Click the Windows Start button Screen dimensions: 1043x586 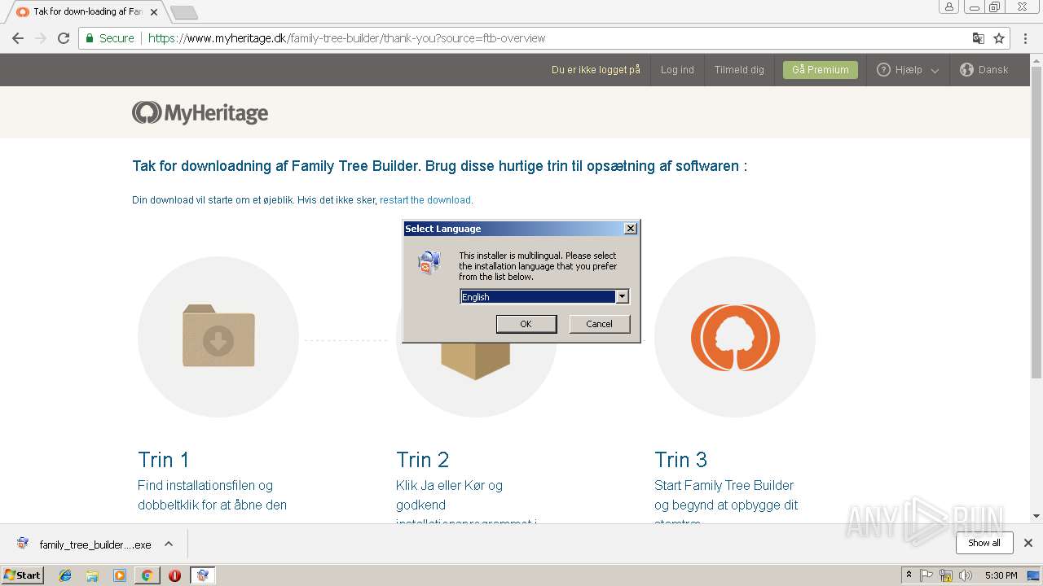pyautogui.click(x=23, y=575)
